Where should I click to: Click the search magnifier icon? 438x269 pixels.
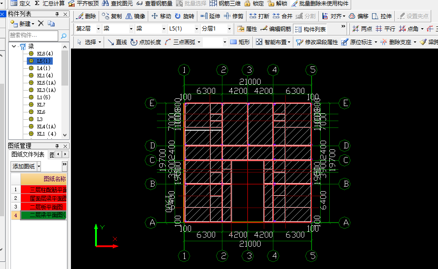tap(63, 36)
